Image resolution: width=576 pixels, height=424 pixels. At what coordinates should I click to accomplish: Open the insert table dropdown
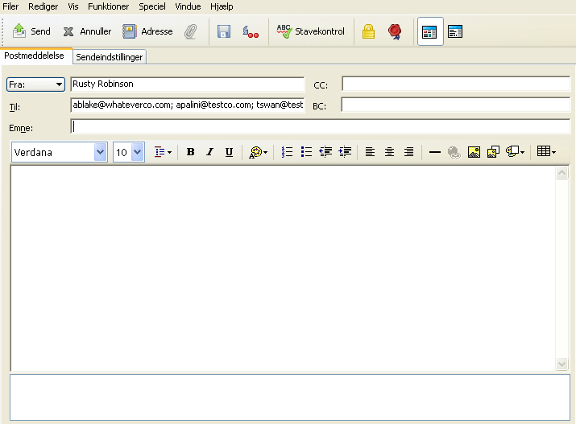pyautogui.click(x=546, y=151)
